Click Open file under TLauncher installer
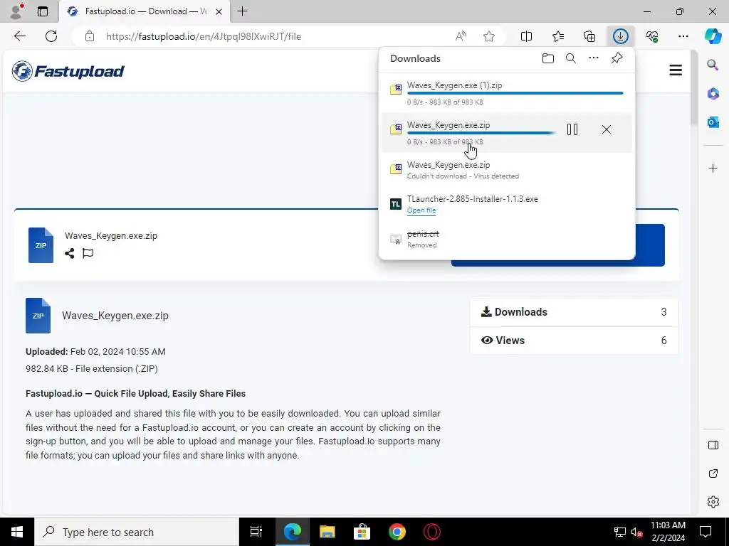The height and width of the screenshot is (546, 729). (x=421, y=210)
